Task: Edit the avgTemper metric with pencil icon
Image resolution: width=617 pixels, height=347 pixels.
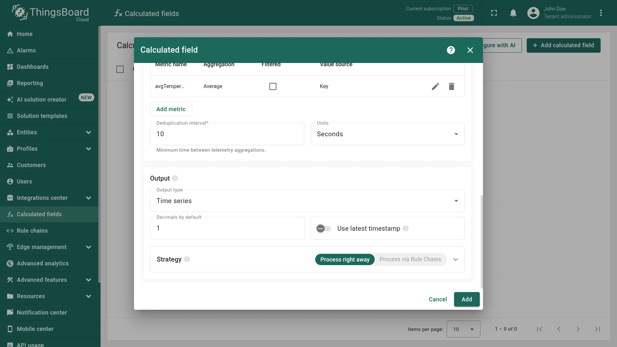Action: point(435,86)
